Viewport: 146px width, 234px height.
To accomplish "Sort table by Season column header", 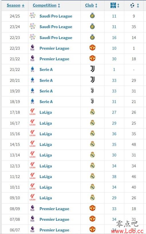I will [x=15, y=5].
